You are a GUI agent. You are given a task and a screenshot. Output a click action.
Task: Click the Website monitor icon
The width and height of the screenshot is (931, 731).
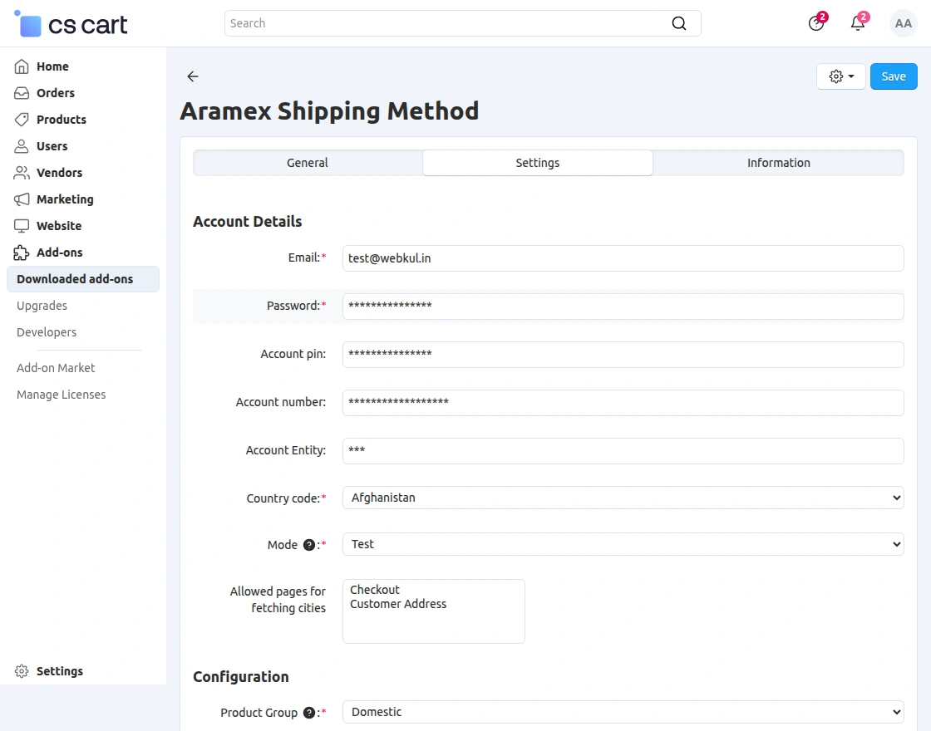22,226
